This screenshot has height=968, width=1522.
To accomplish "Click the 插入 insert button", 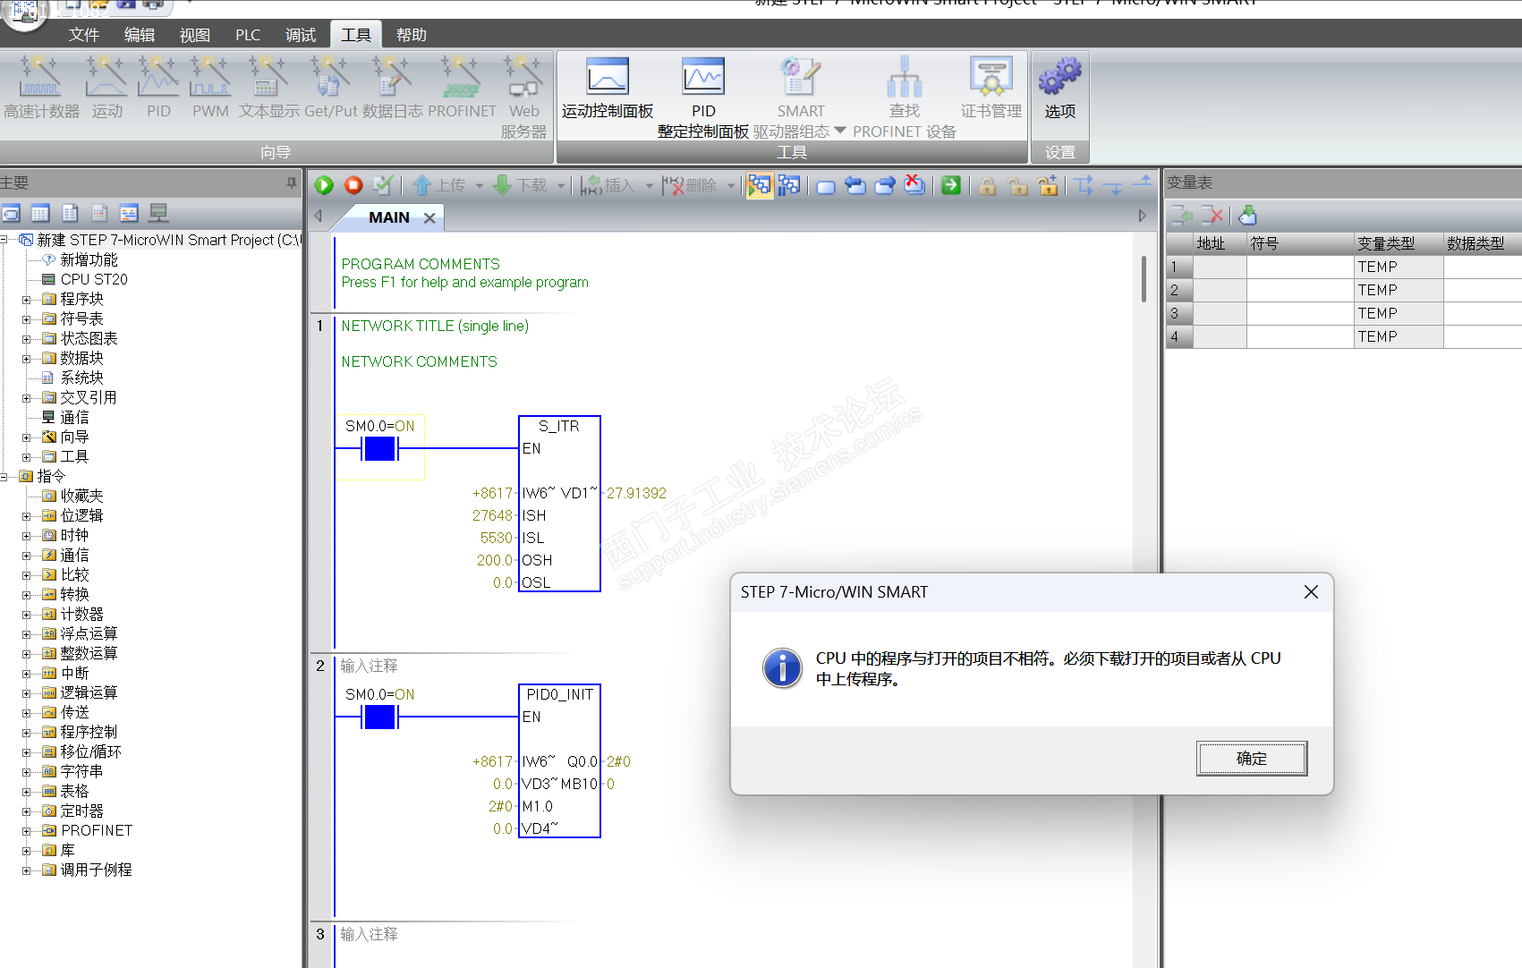I will (608, 185).
